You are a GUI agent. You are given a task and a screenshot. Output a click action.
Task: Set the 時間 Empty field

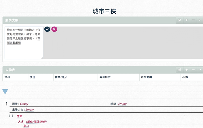pos(122,104)
